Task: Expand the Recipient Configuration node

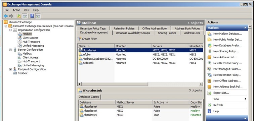Action: [x=10, y=69]
